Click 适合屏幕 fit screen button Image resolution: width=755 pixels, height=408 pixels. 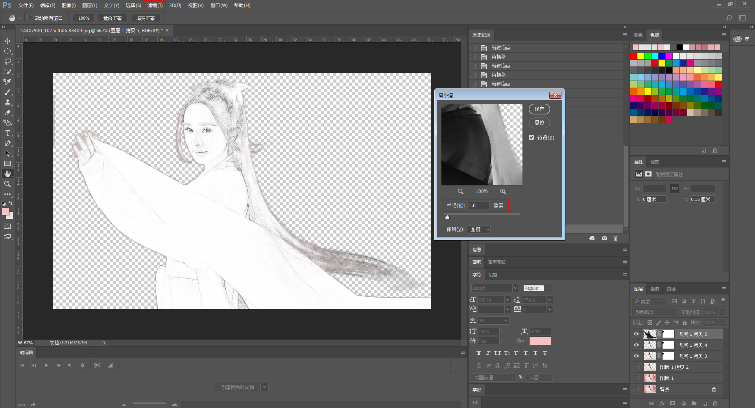point(113,18)
